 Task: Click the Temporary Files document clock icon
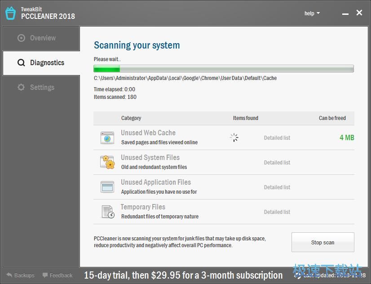(x=108, y=212)
